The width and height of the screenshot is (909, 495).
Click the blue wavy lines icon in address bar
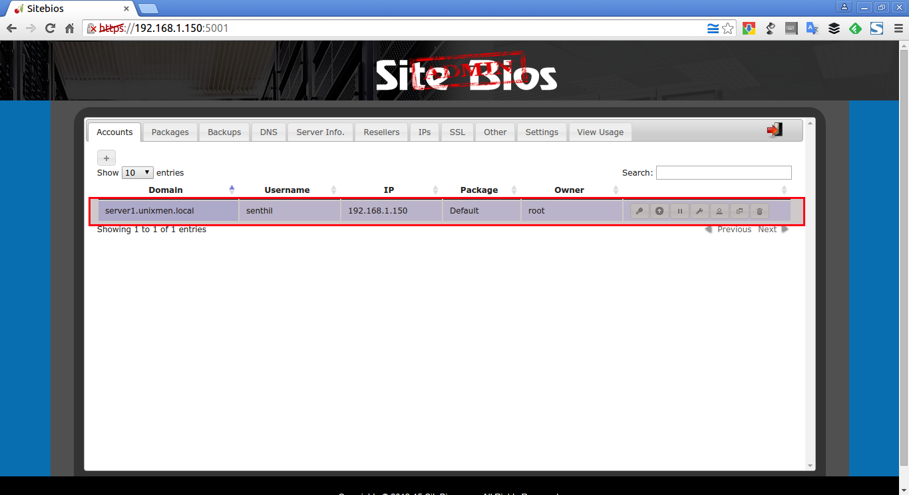tap(712, 29)
